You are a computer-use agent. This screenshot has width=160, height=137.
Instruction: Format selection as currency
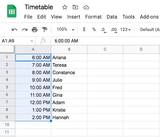pos(84,29)
